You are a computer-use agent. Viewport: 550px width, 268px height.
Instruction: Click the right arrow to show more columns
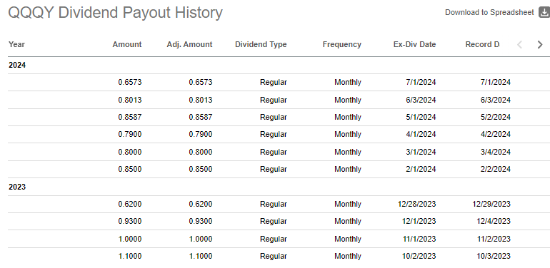pos(540,44)
